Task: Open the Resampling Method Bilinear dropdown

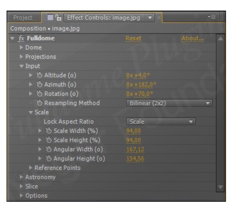Action: click(x=169, y=103)
